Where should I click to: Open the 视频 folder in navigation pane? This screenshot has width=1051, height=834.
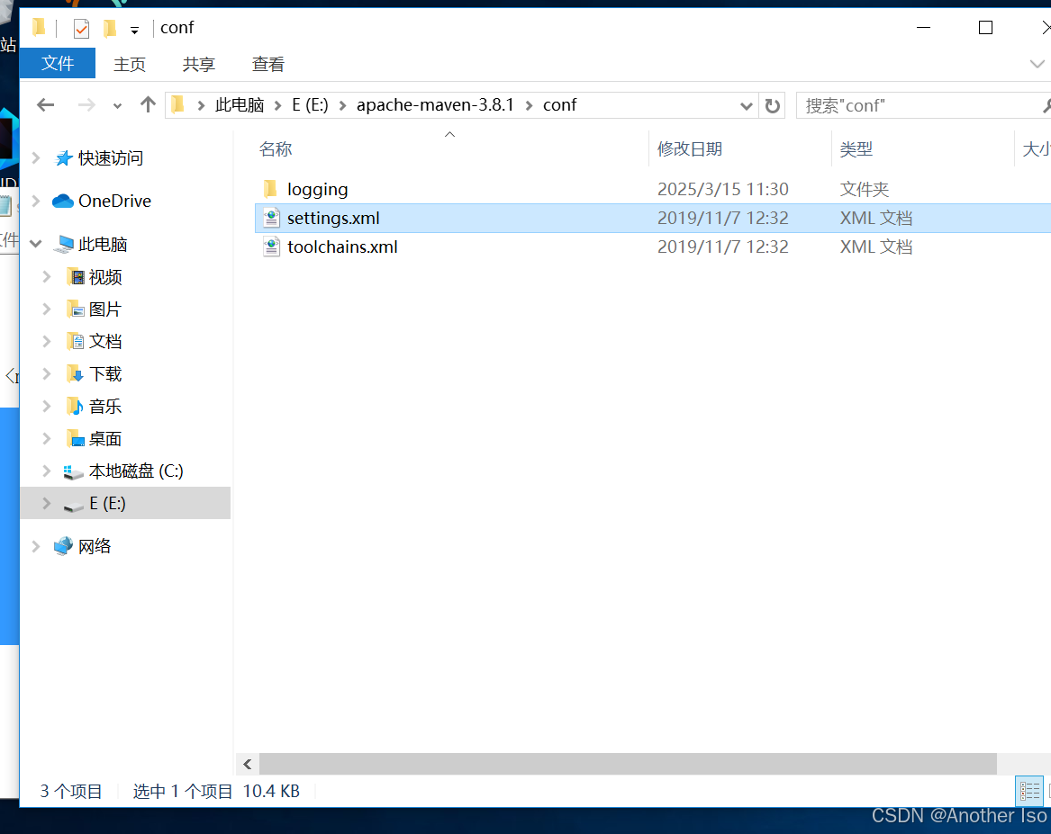tap(105, 277)
